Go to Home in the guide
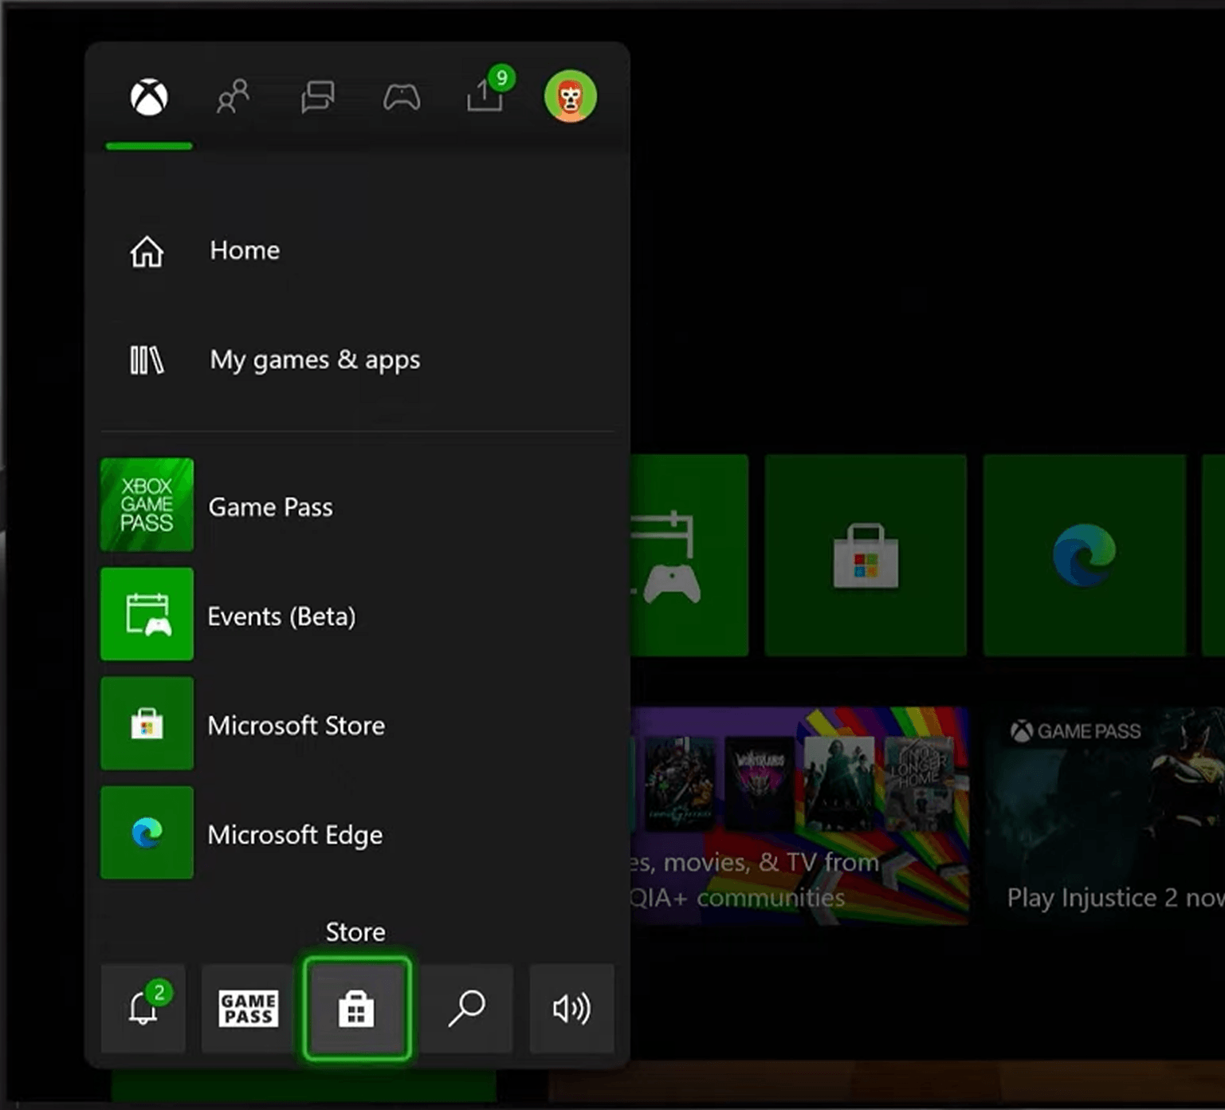Screen dimensions: 1225x1110 244,251
